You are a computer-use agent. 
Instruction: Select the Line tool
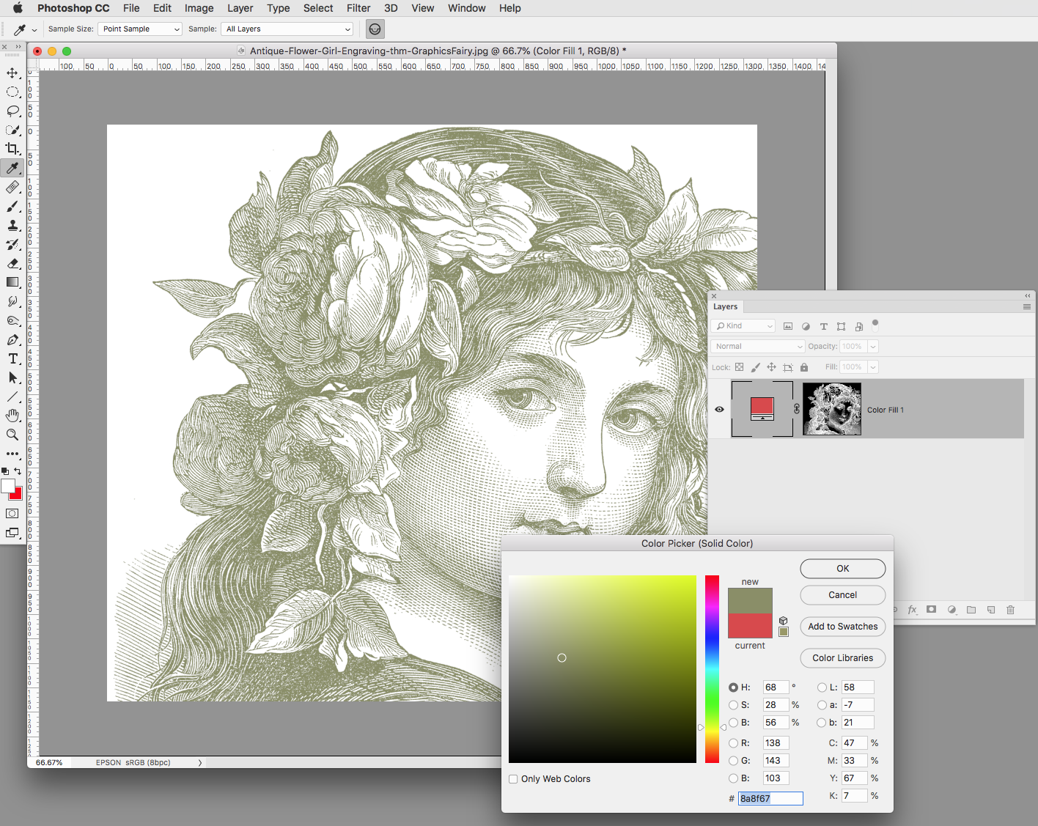coord(12,397)
